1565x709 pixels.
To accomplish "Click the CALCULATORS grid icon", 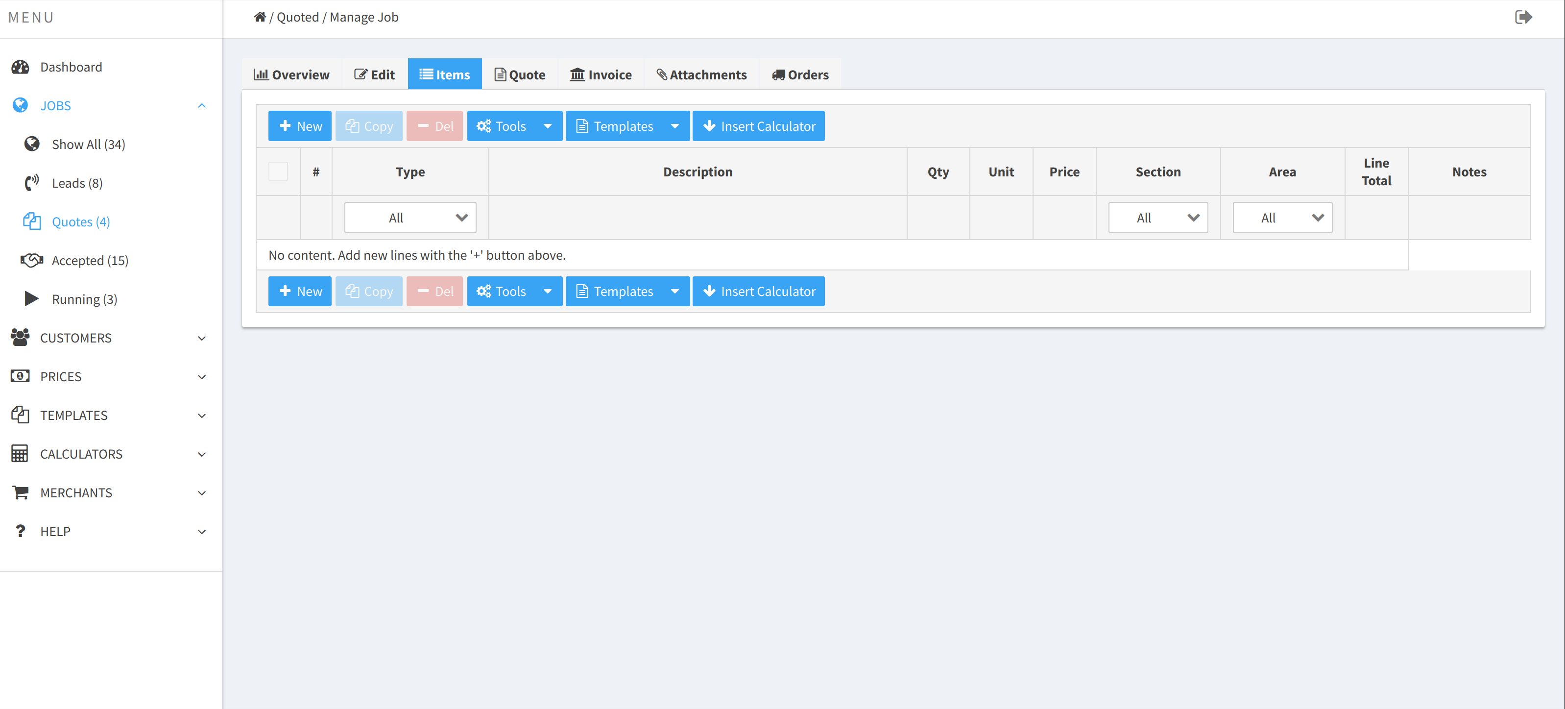I will point(20,454).
